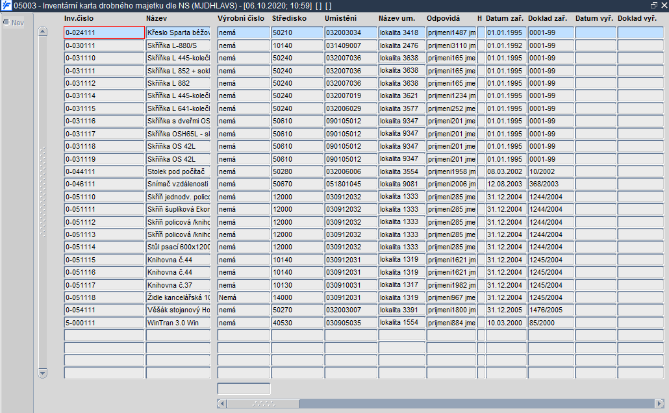Click name cell WinTran 3.0 Win

point(179,323)
